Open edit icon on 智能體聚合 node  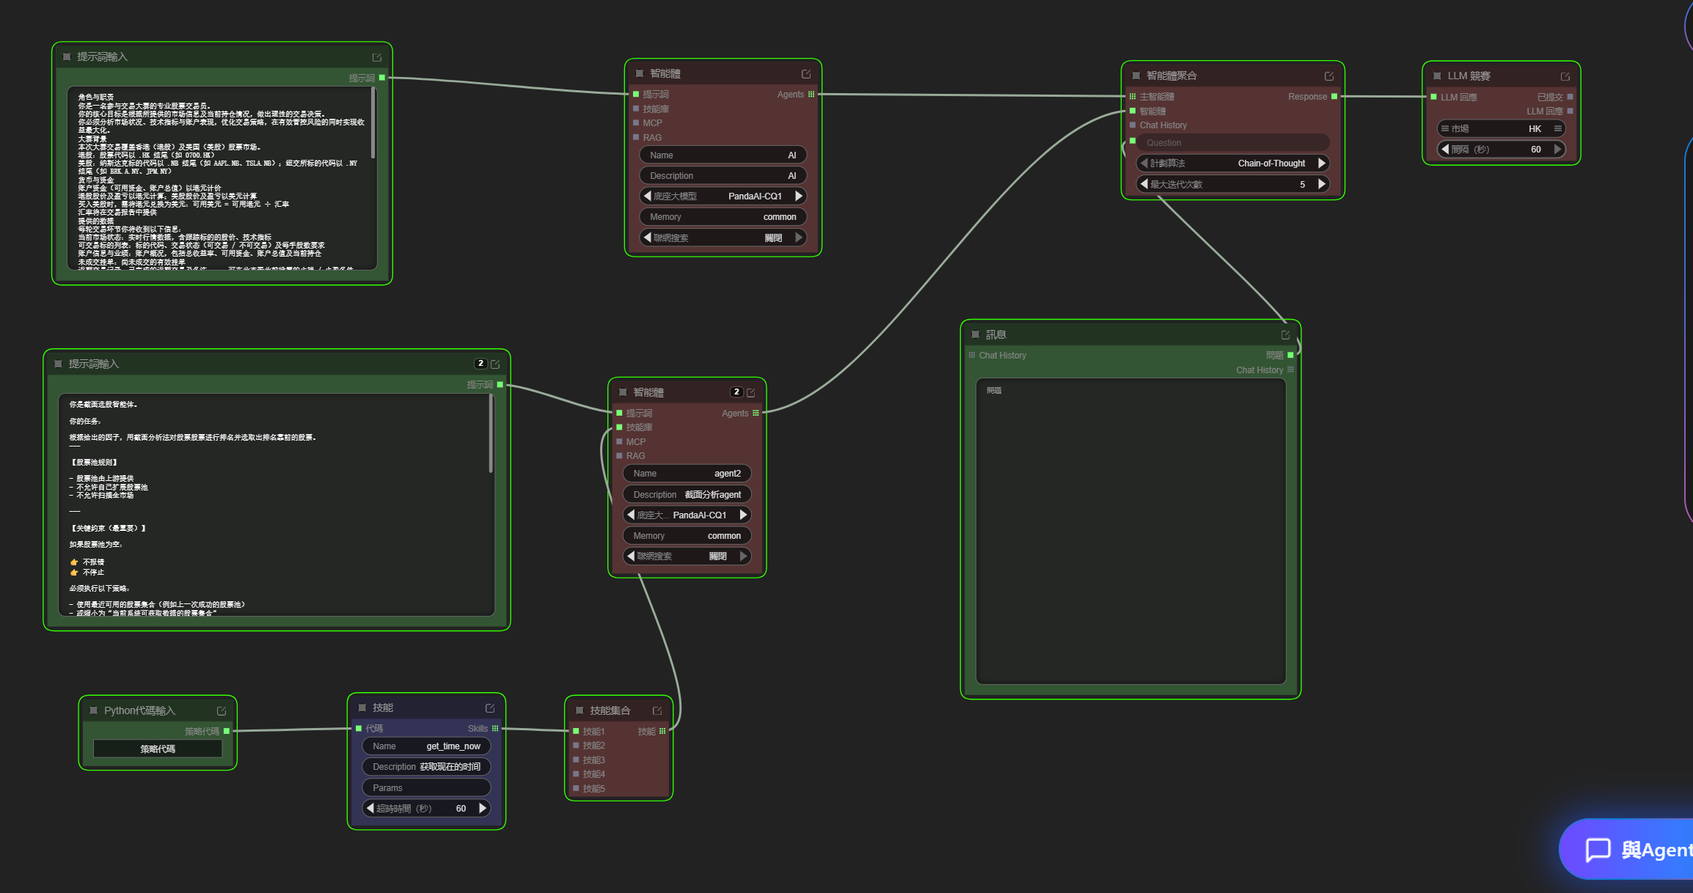[x=1328, y=76]
